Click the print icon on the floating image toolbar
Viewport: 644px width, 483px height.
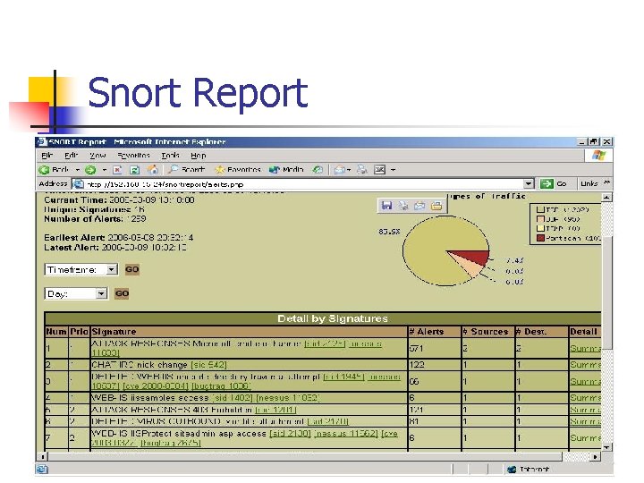(403, 206)
